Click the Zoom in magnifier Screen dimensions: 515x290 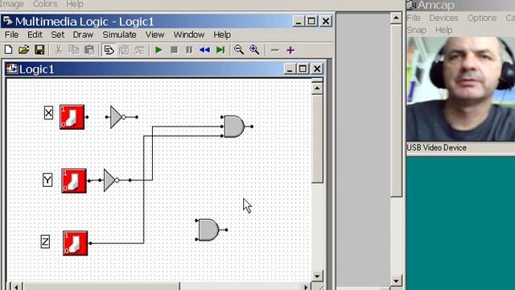point(254,50)
